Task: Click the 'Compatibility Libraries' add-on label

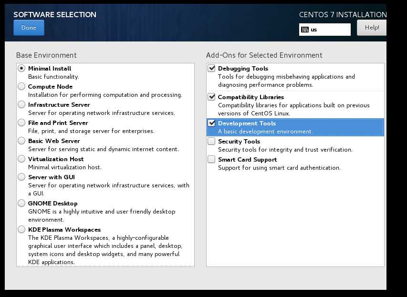Action: click(251, 97)
